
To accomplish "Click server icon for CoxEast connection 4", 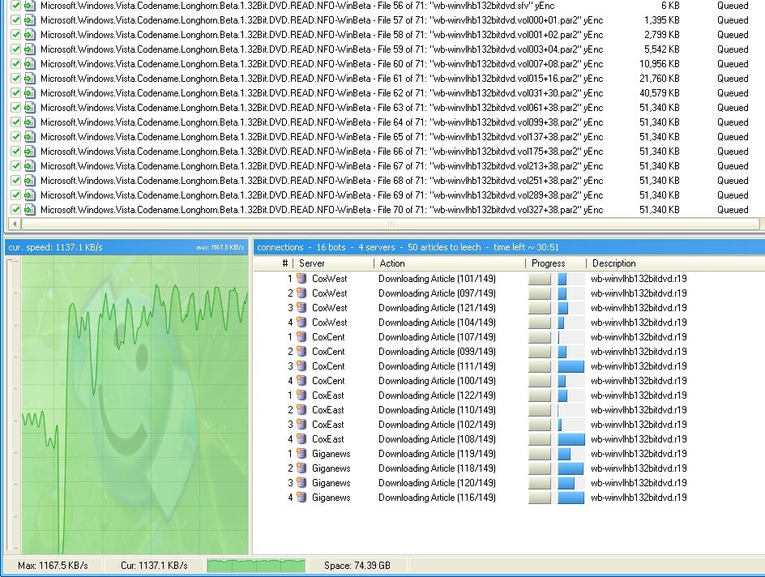I will [x=301, y=439].
